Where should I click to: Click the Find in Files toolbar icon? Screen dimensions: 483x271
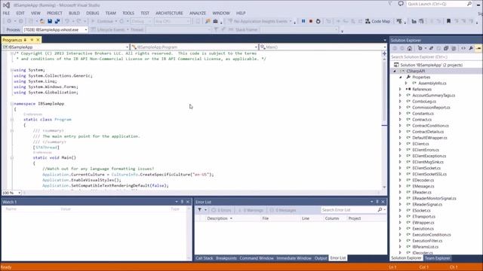pyautogui.click(x=208, y=21)
